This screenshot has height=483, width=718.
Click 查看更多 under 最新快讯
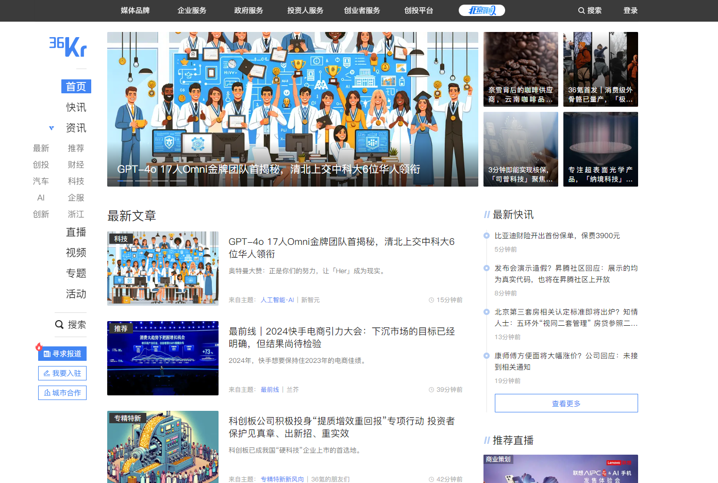566,403
